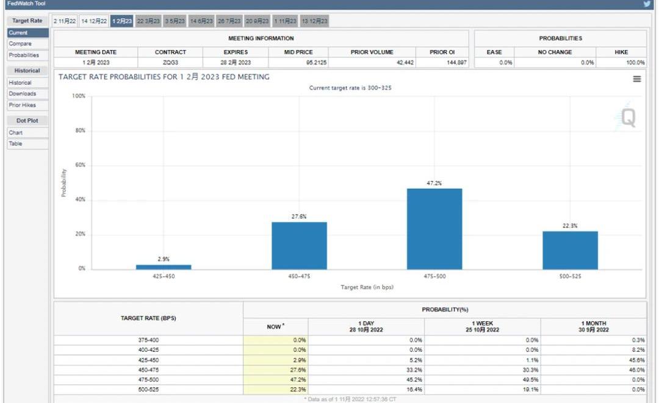Screen dimensions: 659x403
Task: Click the small 425-450 bar
Action: point(164,266)
